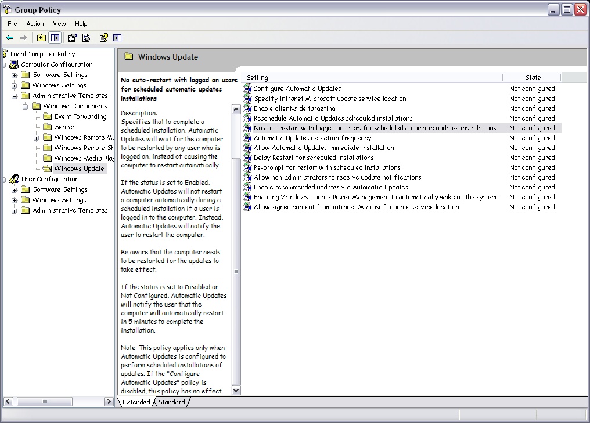Image resolution: width=590 pixels, height=423 pixels.
Task: Switch to the Extended tab
Action: tap(136, 402)
